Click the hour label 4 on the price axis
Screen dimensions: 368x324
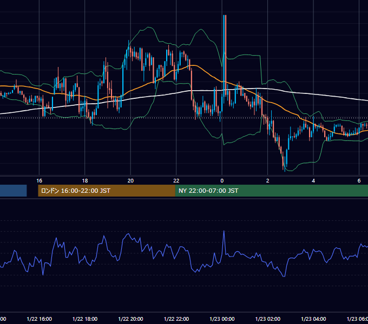(313, 181)
